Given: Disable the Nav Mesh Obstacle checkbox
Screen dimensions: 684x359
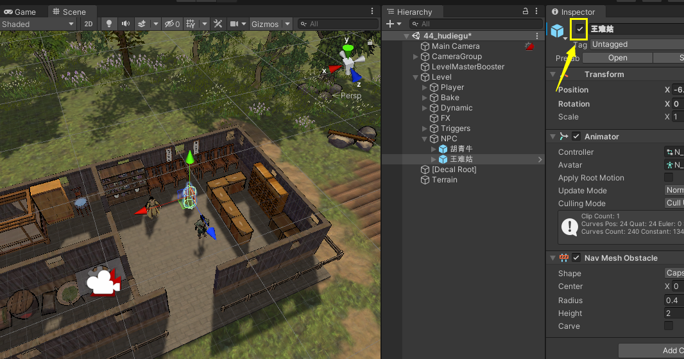Looking at the screenshot, I should tap(576, 258).
